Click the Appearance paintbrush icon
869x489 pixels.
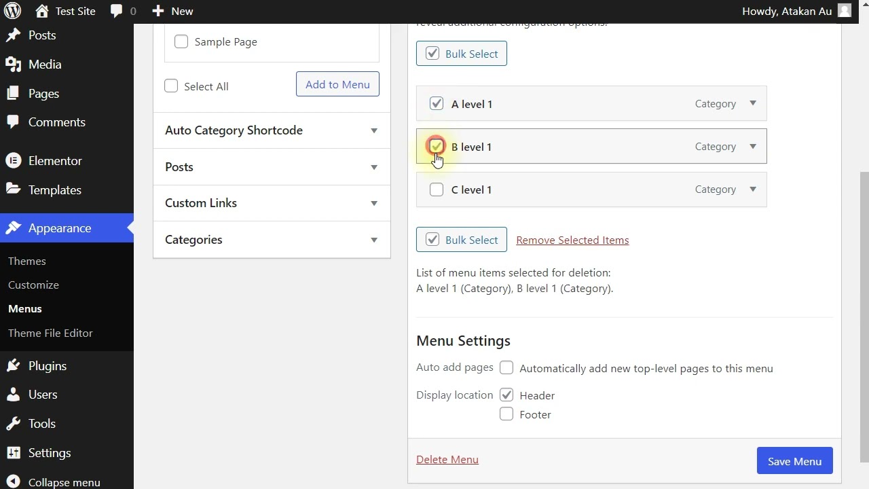[13, 228]
